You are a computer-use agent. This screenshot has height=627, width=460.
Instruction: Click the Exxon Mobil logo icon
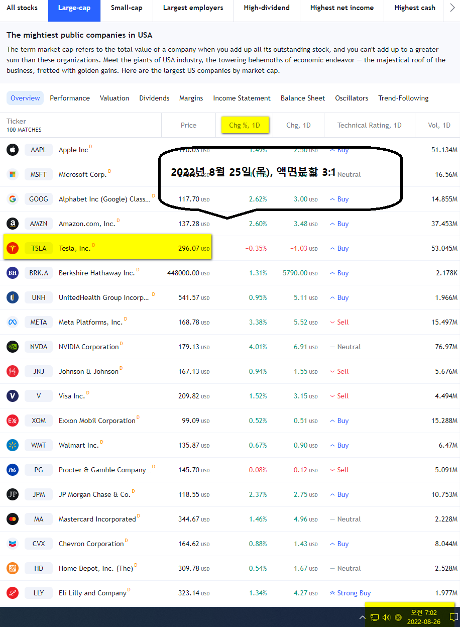coord(13,421)
